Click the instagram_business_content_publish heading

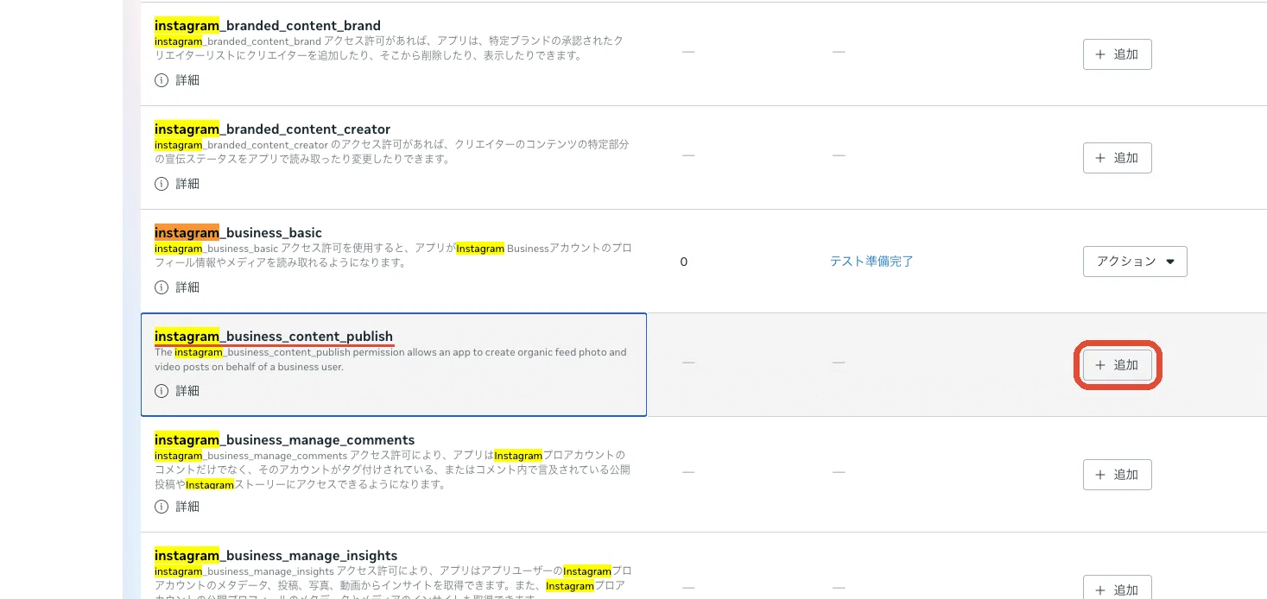tap(274, 337)
